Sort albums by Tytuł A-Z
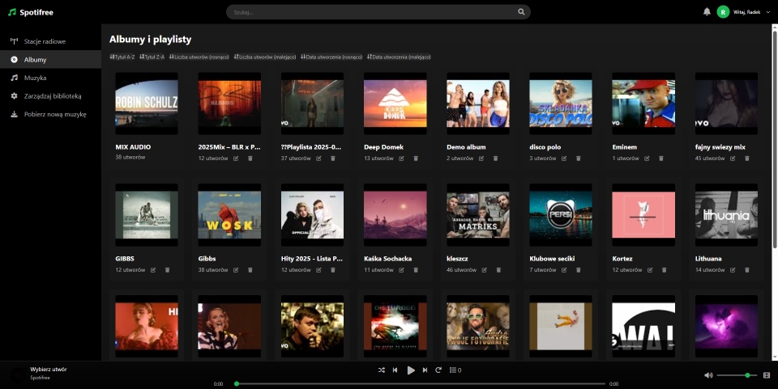 [122, 57]
